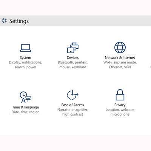Viewport: 151px width, 151px height.
Task: Click the Privacy padlock icon
Action: [x=120, y=95]
